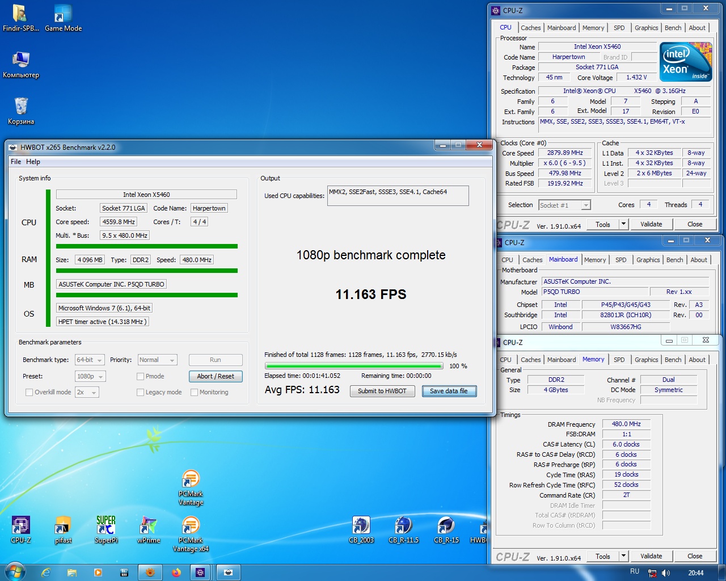The image size is (726, 581).
Task: Open Internet Explorer from the taskbar
Action: [x=46, y=572]
